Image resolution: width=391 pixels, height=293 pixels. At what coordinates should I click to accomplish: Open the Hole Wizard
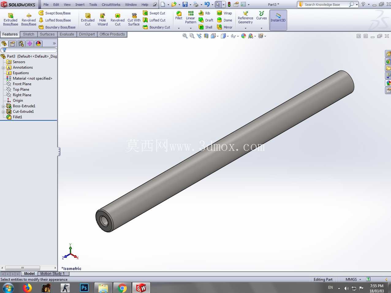[x=103, y=20]
